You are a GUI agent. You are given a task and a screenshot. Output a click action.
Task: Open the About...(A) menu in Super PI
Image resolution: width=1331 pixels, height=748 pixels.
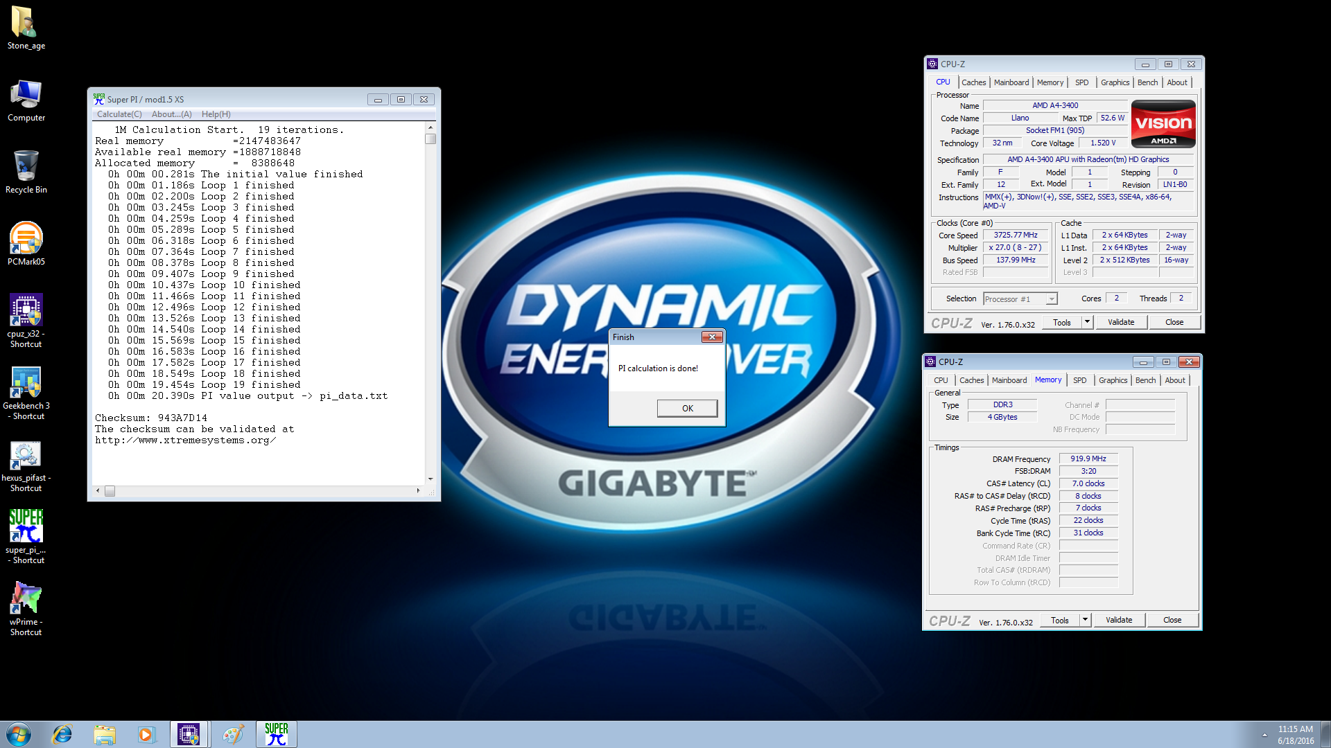point(171,114)
